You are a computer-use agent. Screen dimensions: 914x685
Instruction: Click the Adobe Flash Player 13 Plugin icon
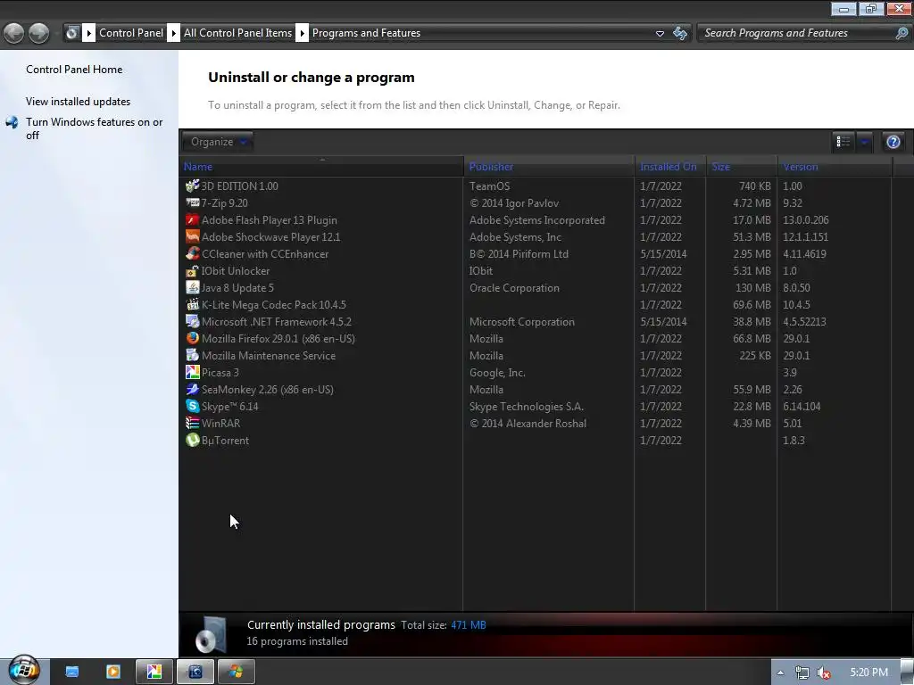pyautogui.click(x=193, y=219)
